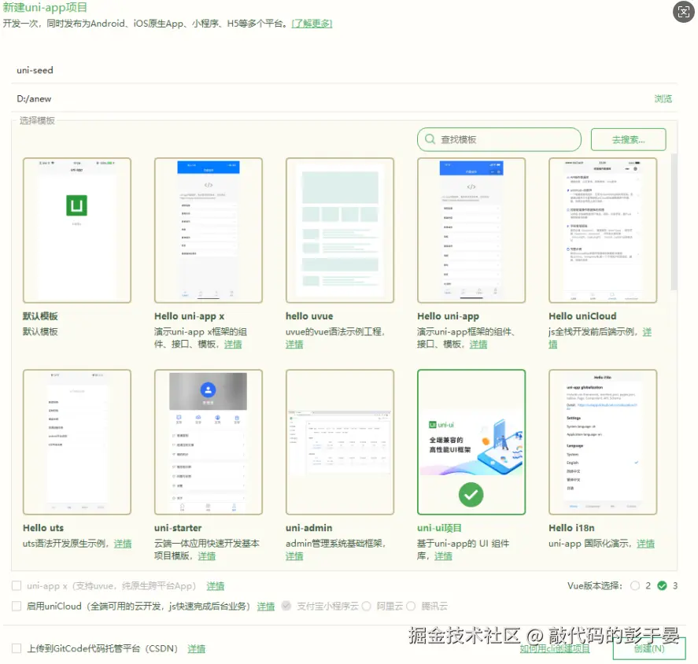The width and height of the screenshot is (698, 664).
Task: Open 详情 link beside uni-app x checkbox
Action: [x=216, y=586]
